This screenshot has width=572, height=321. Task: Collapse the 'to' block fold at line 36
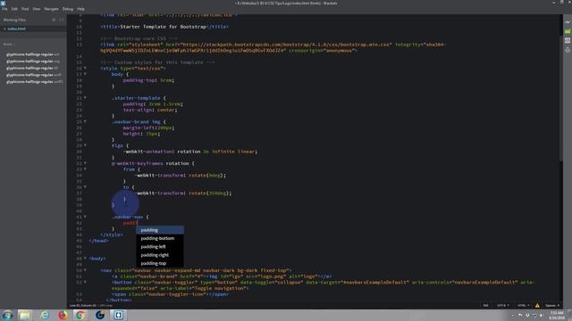click(x=86, y=187)
